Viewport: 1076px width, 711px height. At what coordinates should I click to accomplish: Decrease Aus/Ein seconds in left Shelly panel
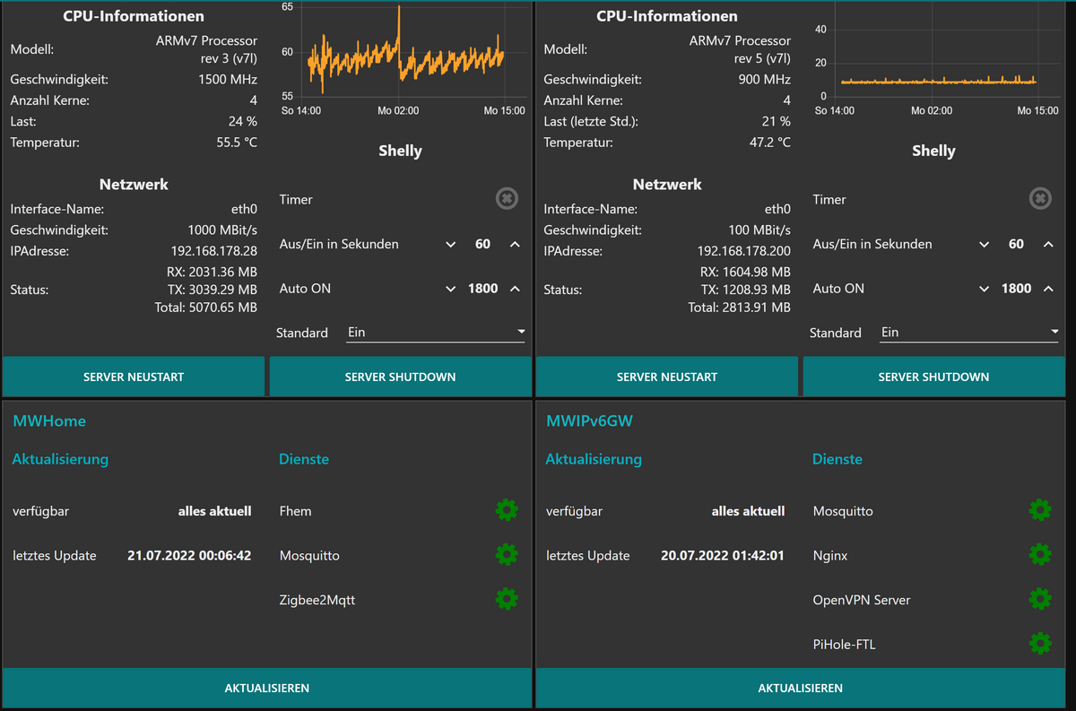point(450,245)
